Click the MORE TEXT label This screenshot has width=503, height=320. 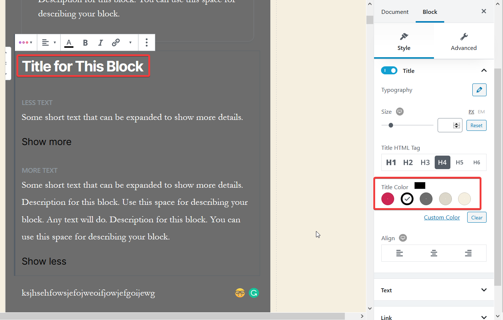click(39, 171)
